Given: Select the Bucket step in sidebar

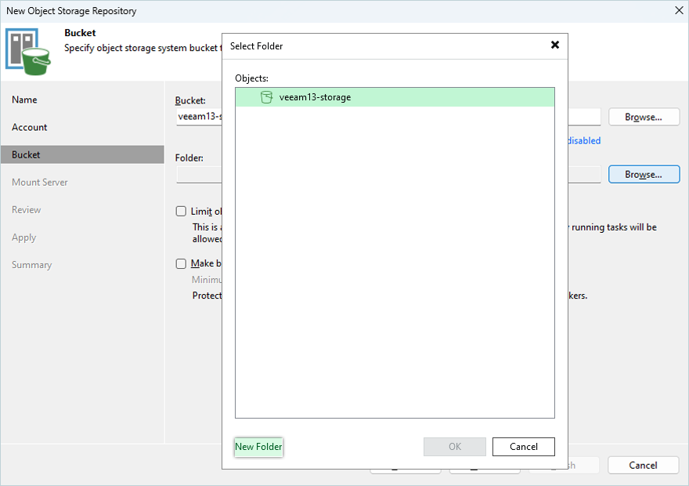Looking at the screenshot, I should [x=26, y=154].
